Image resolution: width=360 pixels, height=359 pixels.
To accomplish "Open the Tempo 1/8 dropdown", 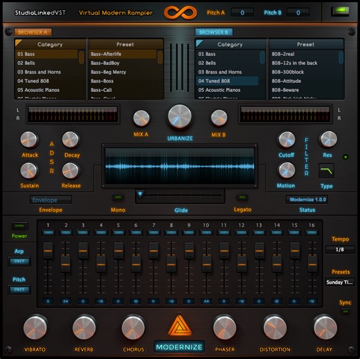I will pyautogui.click(x=340, y=250).
